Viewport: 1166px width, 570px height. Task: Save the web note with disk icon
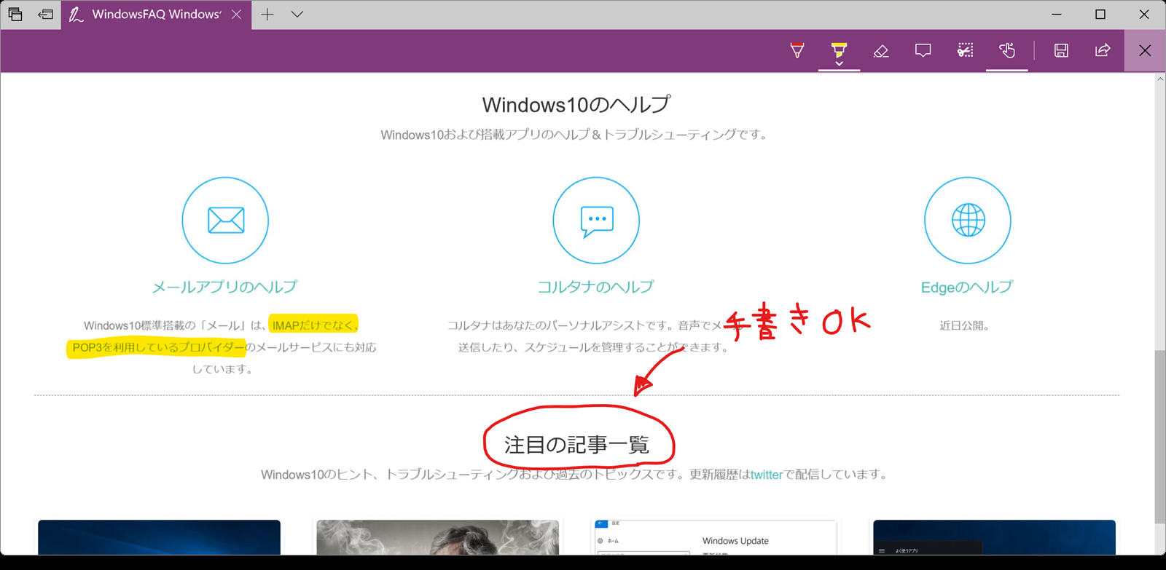click(1061, 50)
